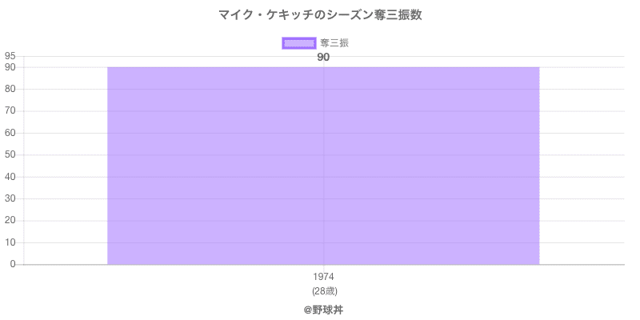Click the 70 y-axis tick label
Viewport: 640px width, 320px height.
(x=10, y=111)
